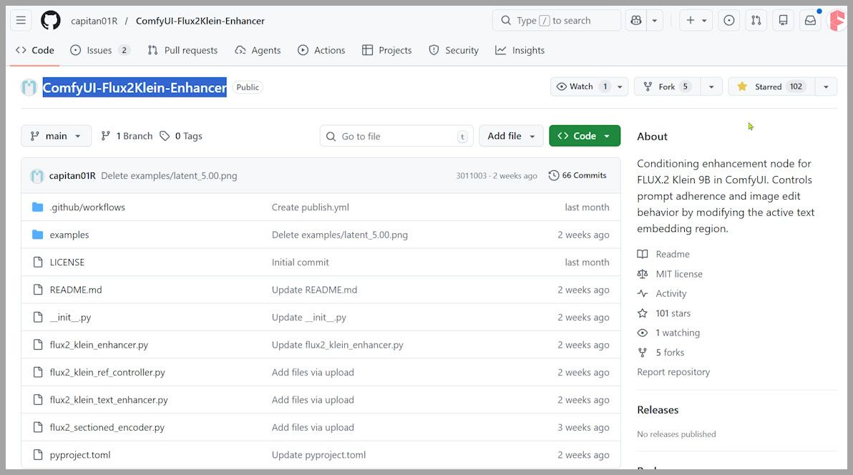This screenshot has width=853, height=475.
Task: Toggle Watch on this repository
Action: [582, 87]
